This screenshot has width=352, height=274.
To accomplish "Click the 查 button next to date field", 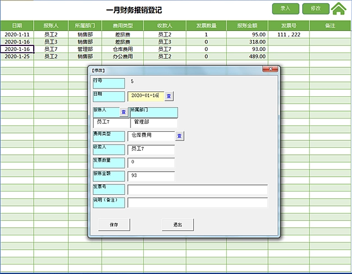I will point(169,96).
